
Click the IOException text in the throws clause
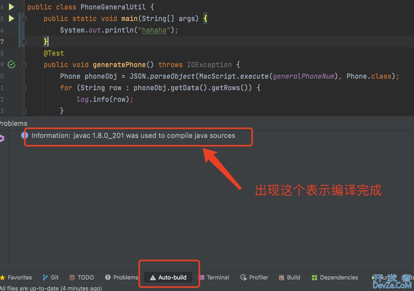click(209, 65)
